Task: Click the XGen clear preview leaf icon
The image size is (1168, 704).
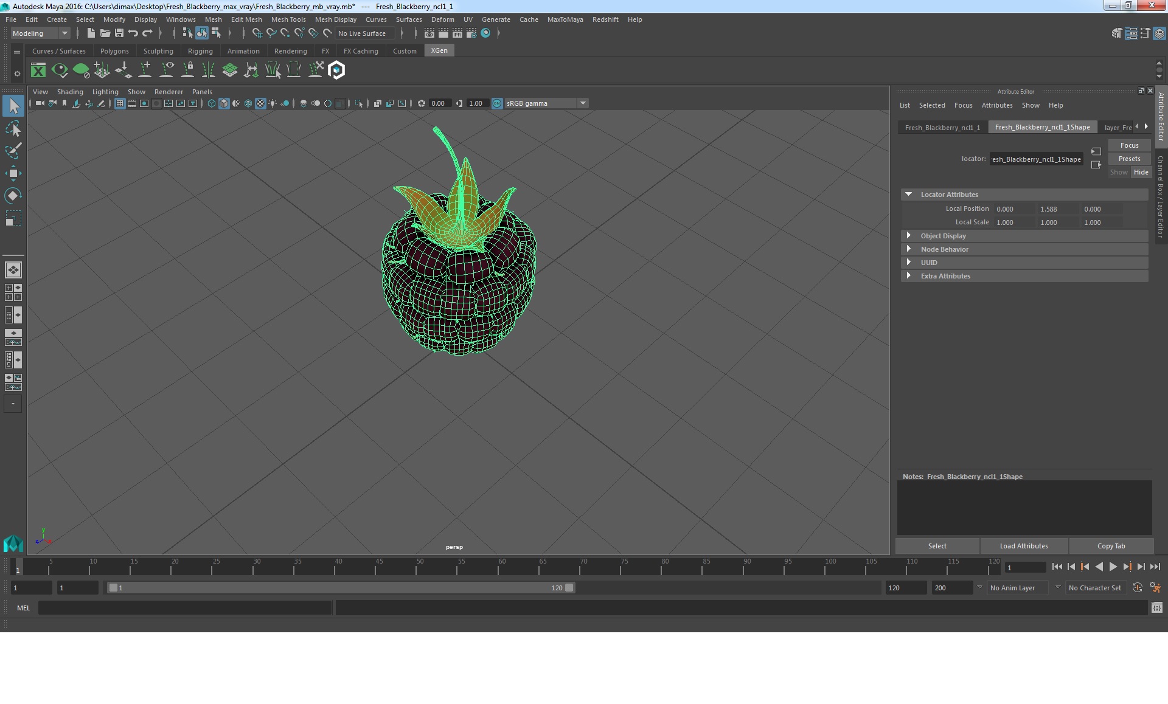Action: (x=81, y=71)
